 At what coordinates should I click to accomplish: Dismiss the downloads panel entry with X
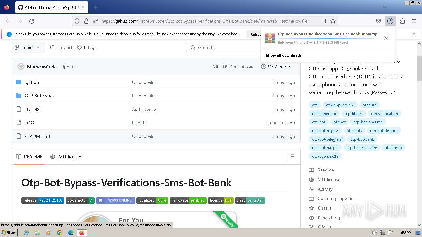coord(386,38)
